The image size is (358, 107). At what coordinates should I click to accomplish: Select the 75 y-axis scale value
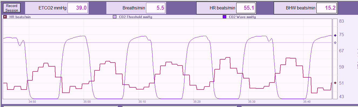coord(341,34)
